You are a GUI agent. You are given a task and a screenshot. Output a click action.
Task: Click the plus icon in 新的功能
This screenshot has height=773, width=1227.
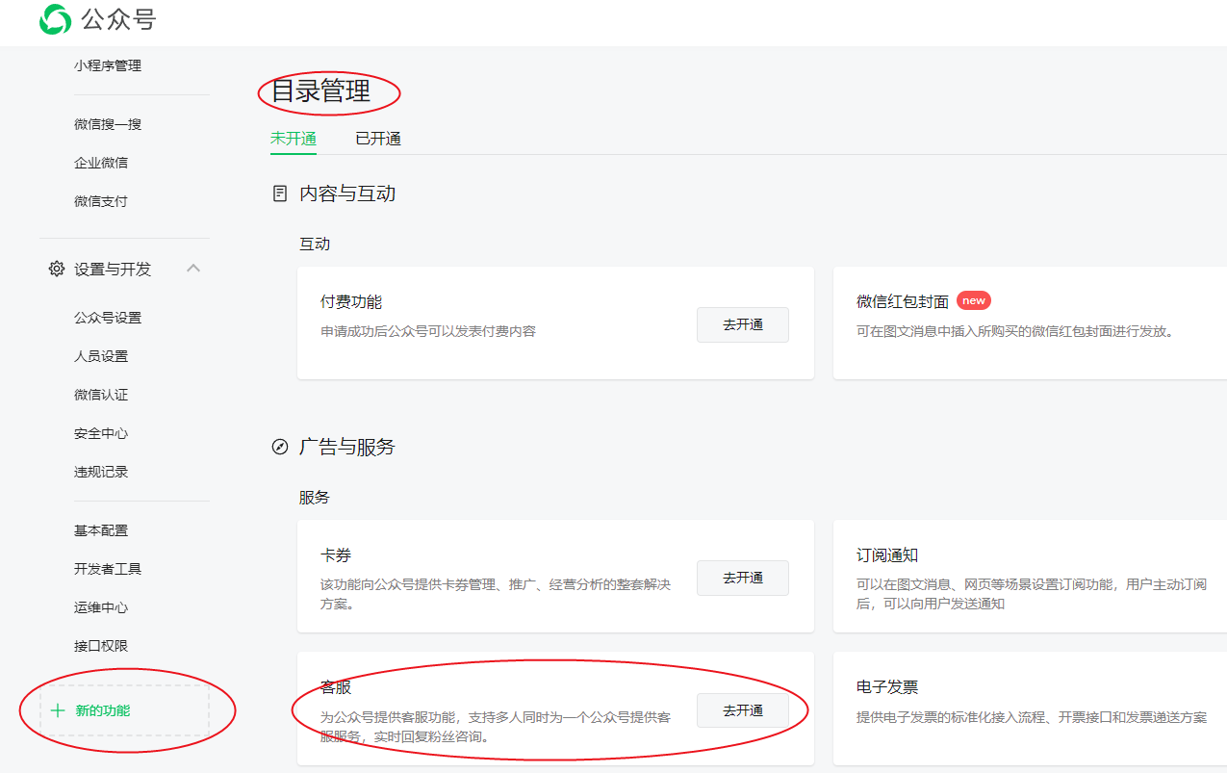point(58,710)
